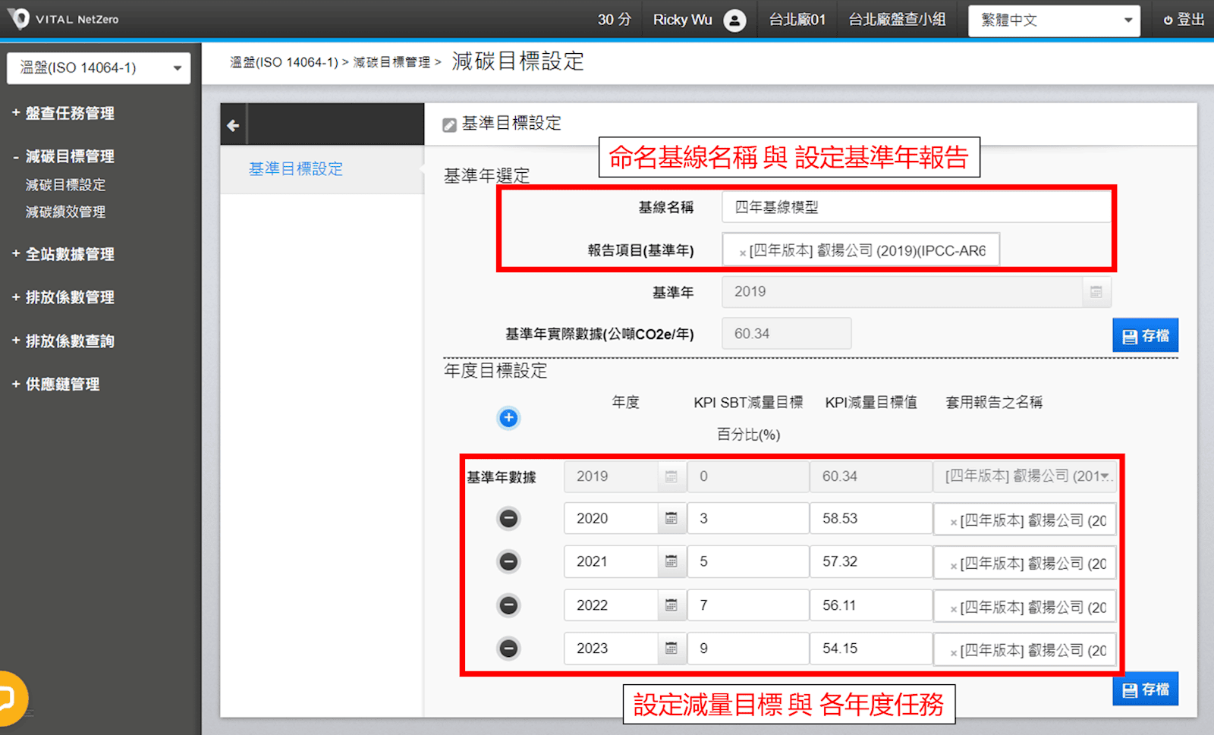This screenshot has width=1214, height=735.
Task: Remove the 2020 target row
Action: click(x=508, y=519)
